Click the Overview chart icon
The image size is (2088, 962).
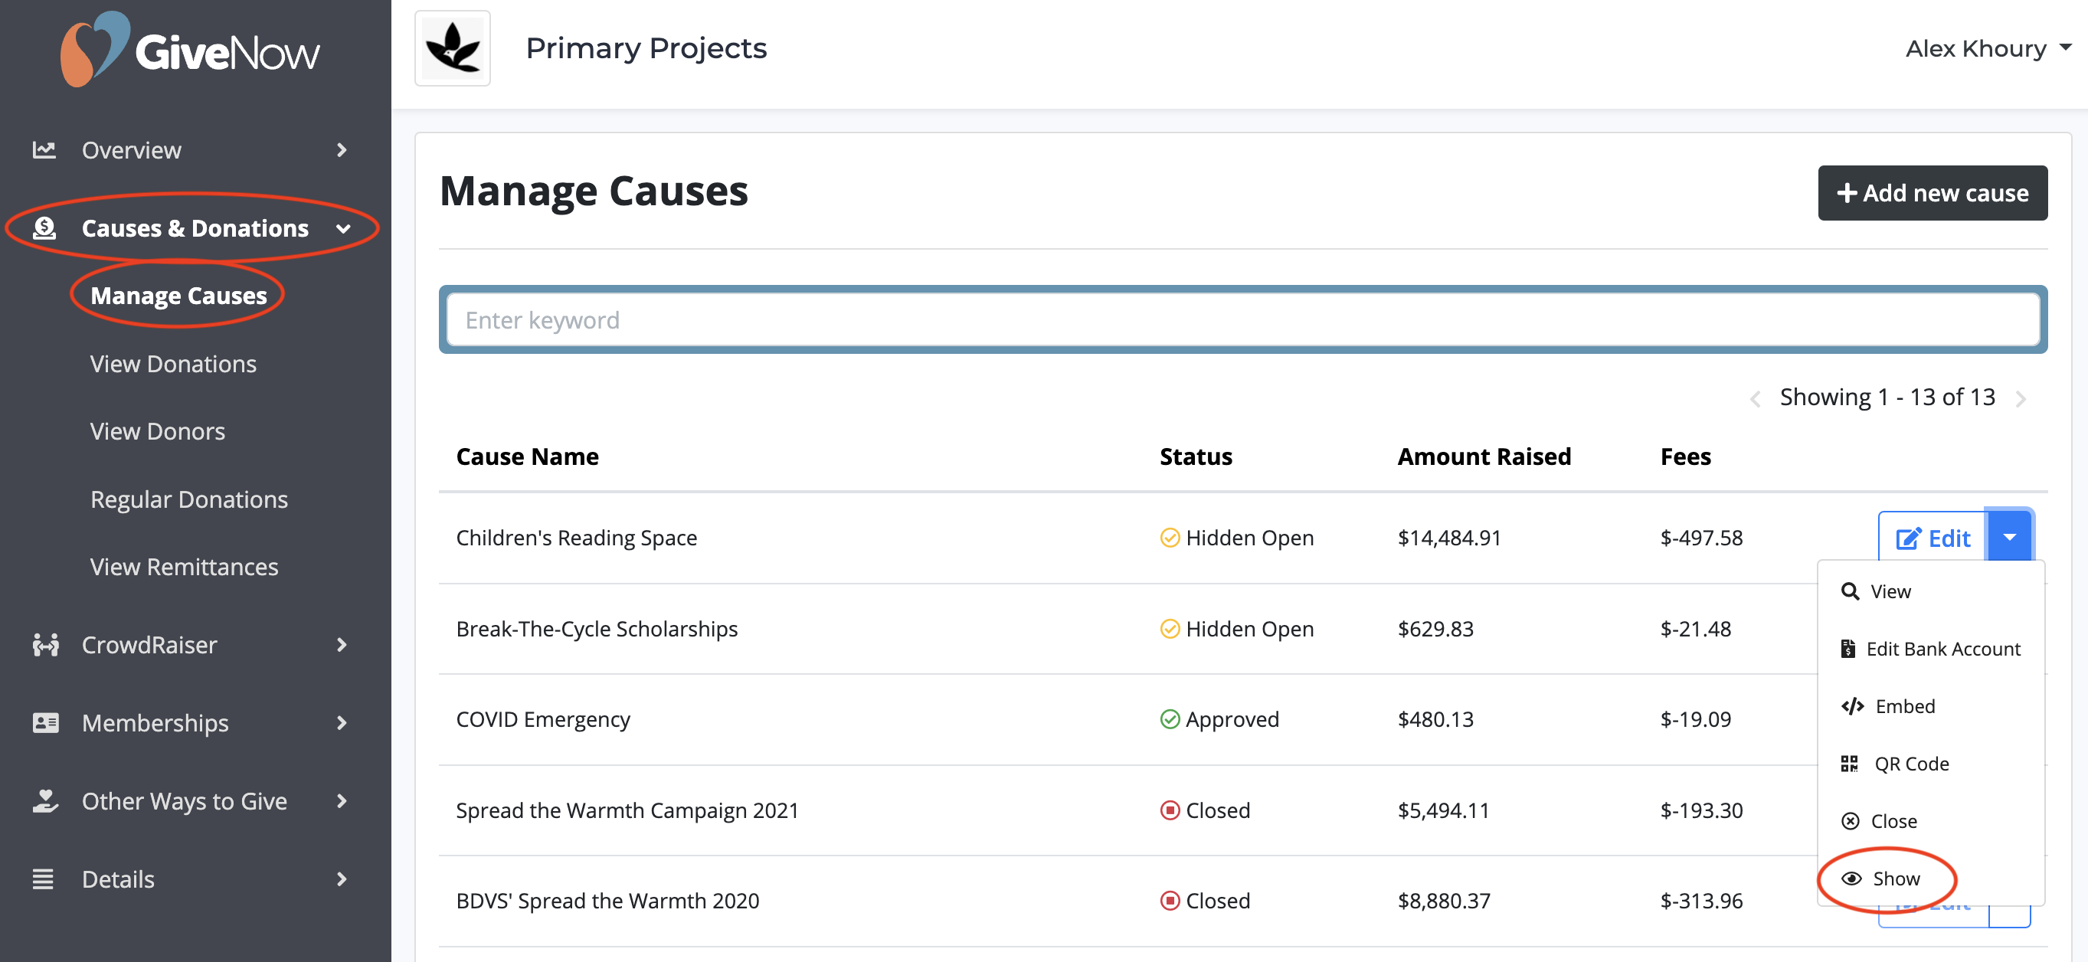click(x=44, y=150)
